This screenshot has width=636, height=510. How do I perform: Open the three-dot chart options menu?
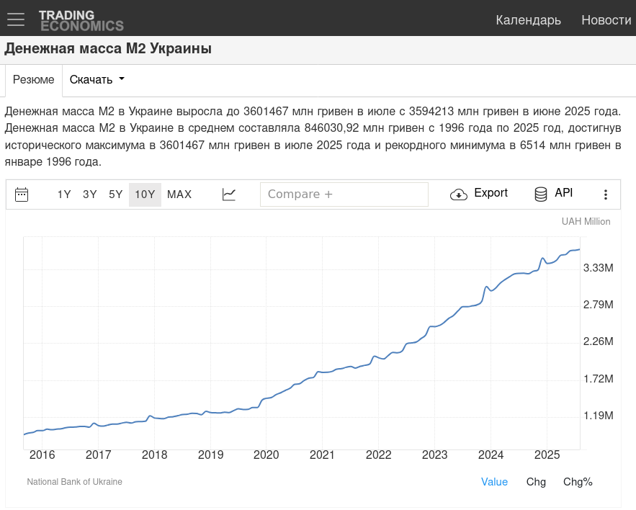[605, 194]
